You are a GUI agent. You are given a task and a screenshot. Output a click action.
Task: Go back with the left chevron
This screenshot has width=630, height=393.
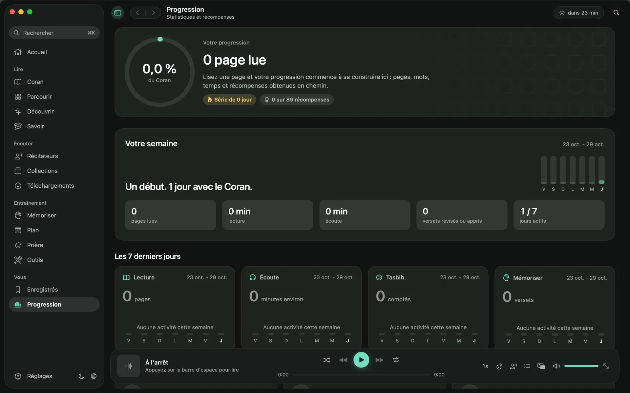[138, 13]
